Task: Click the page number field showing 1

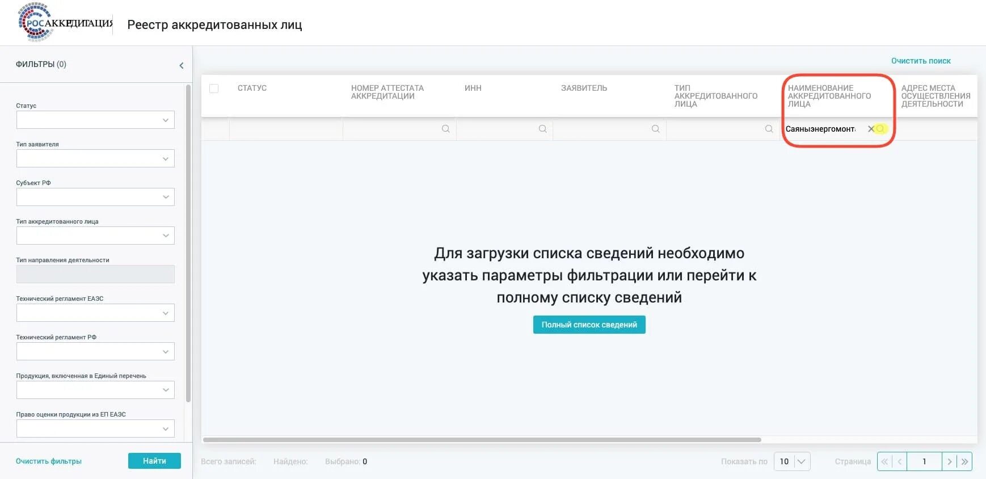Action: point(924,461)
